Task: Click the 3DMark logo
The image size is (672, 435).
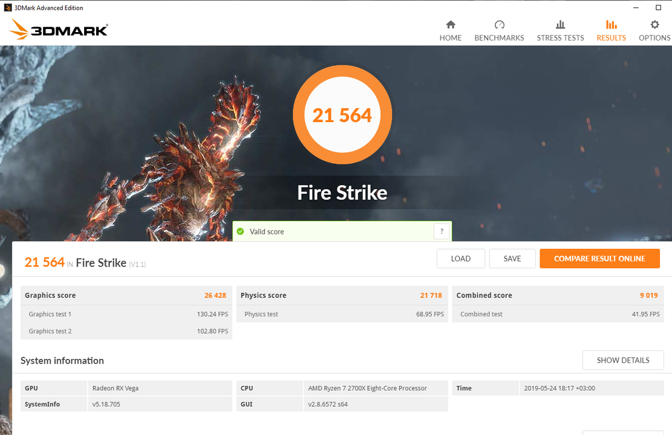Action: click(x=58, y=29)
